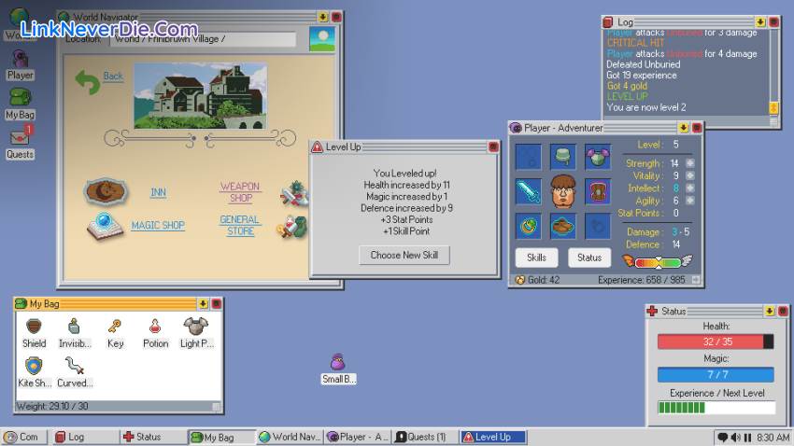Select the Key item in My Bag
Viewport: 794px width, 446px height.
(x=115, y=333)
